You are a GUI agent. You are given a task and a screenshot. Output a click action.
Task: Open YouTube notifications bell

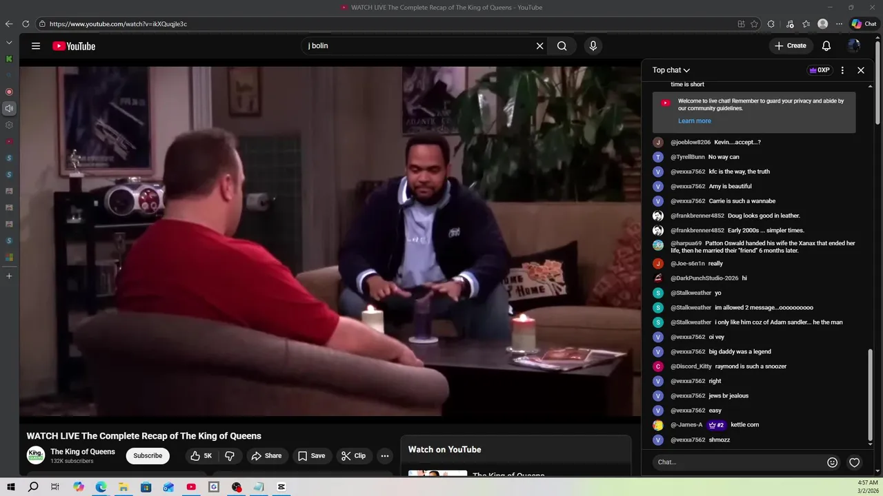click(x=826, y=46)
